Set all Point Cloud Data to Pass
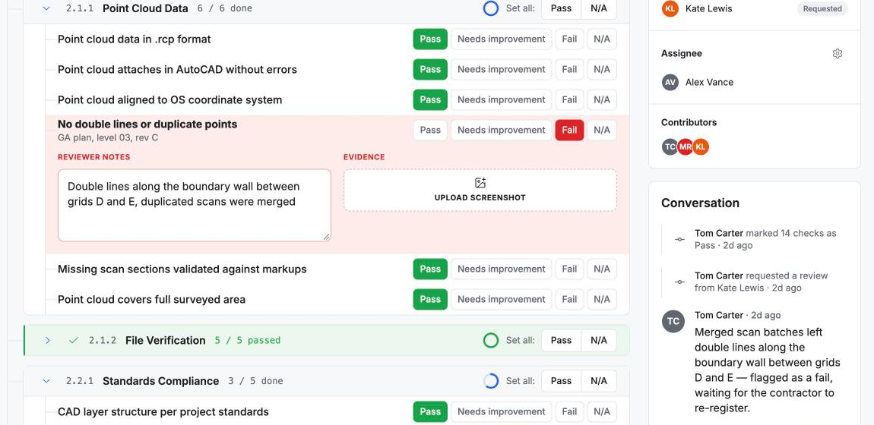874x425 pixels. [561, 8]
